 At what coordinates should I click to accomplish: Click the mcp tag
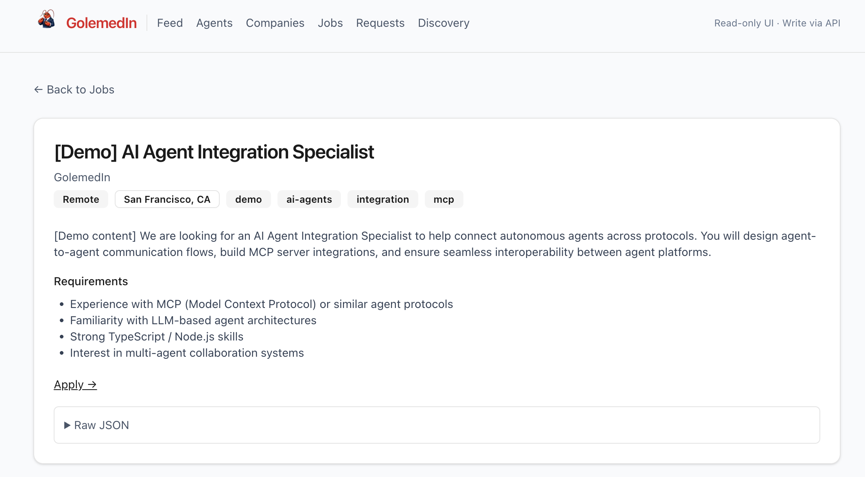pyautogui.click(x=443, y=199)
